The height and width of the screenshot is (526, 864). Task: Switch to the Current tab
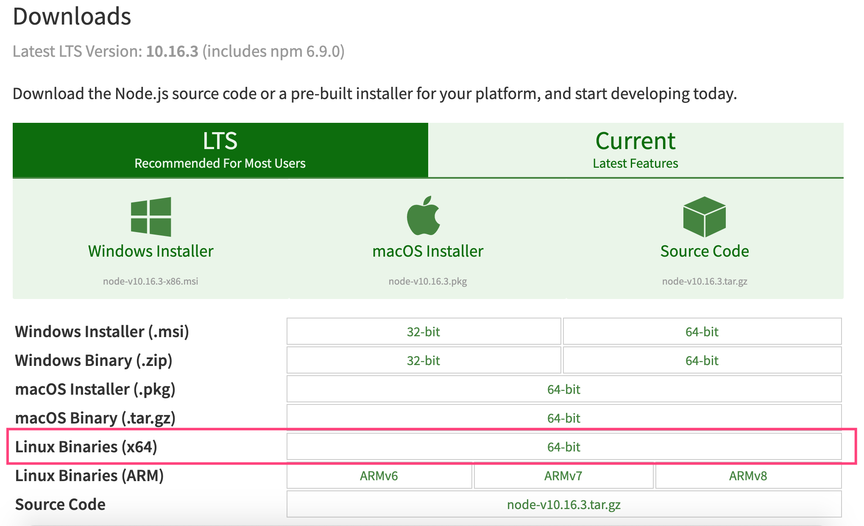pyautogui.click(x=635, y=150)
